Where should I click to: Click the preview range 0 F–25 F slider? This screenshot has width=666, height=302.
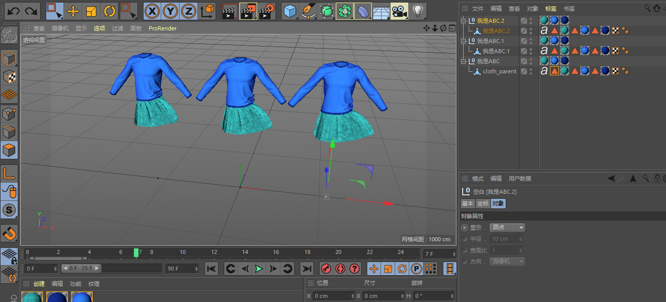(x=81, y=268)
